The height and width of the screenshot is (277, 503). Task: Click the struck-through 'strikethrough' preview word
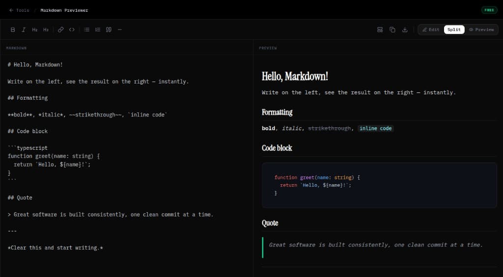tap(330, 128)
